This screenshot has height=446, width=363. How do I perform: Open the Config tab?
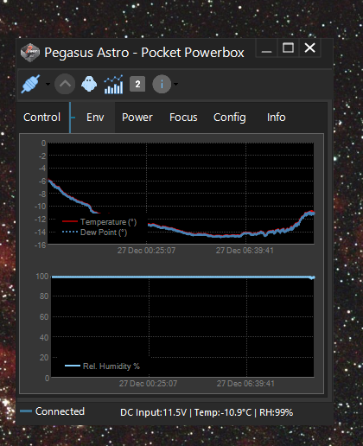tap(230, 118)
